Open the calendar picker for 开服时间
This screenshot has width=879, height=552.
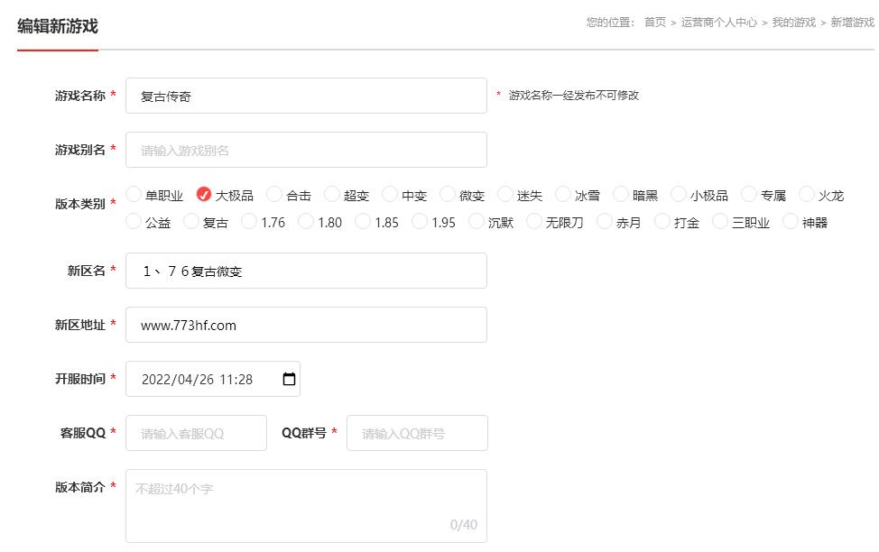[288, 378]
